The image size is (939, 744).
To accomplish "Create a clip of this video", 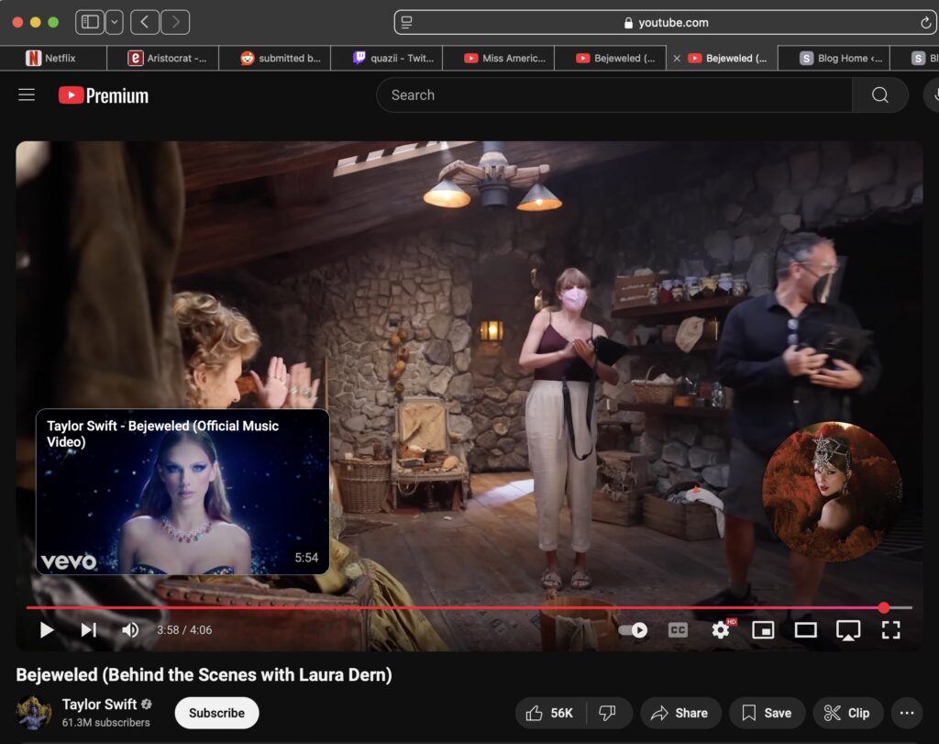I will click(x=847, y=713).
